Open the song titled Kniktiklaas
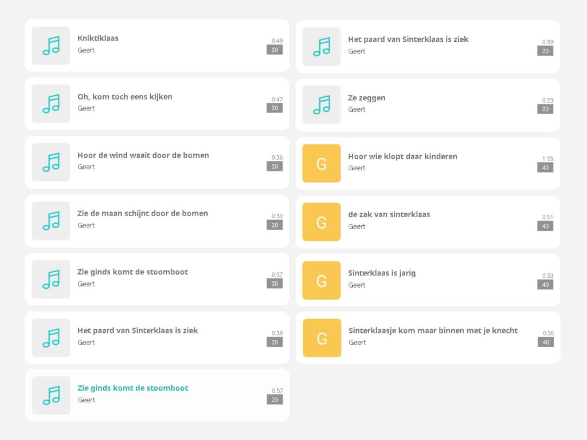Screen dimensions: 587x440 point(98,38)
